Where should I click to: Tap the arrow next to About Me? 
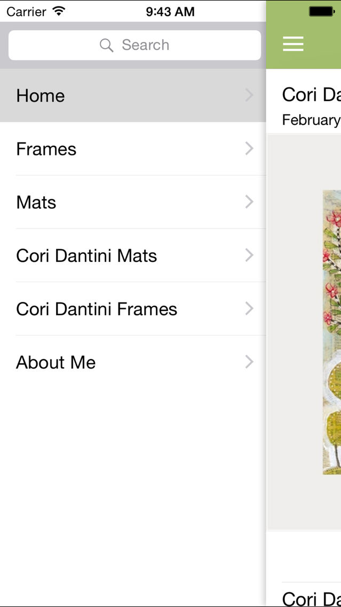click(x=249, y=362)
